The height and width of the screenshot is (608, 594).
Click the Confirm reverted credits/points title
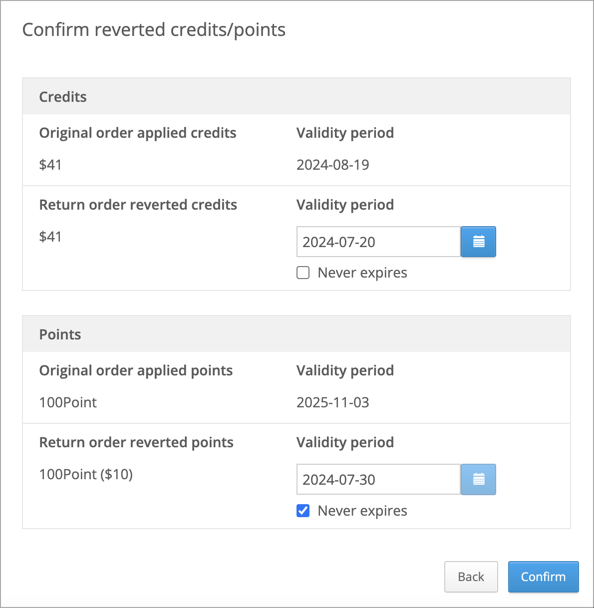coord(154,30)
